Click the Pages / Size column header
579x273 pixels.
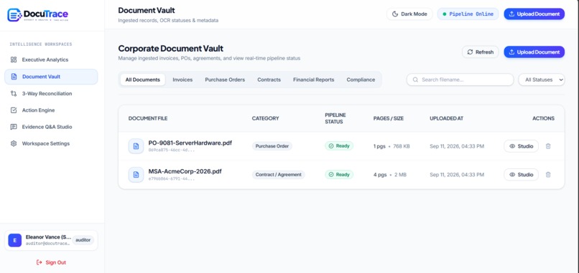[x=389, y=118]
